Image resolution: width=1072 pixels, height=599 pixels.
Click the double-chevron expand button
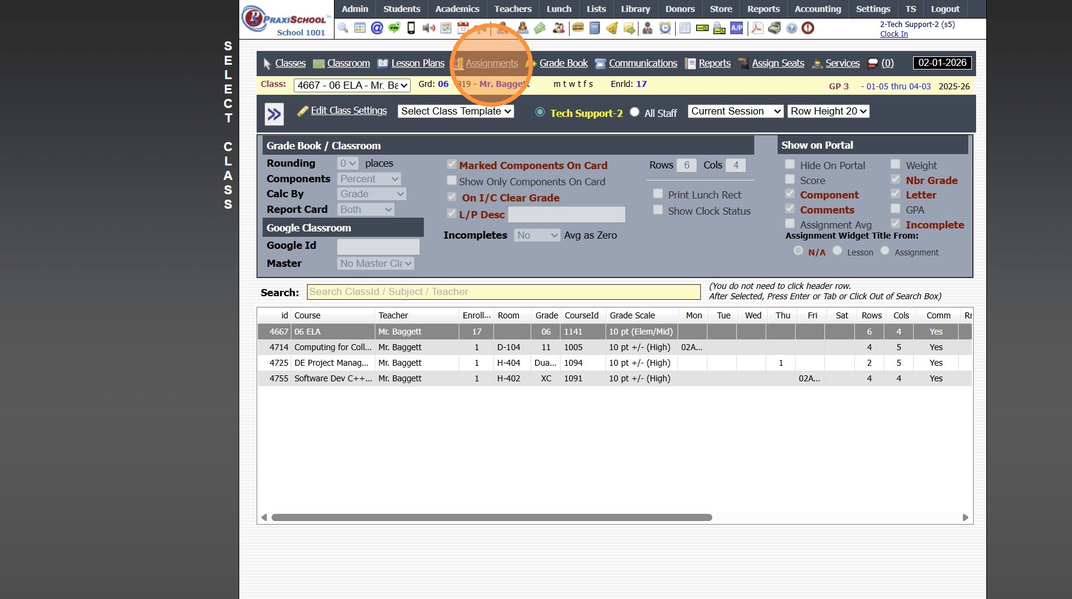[x=274, y=114]
